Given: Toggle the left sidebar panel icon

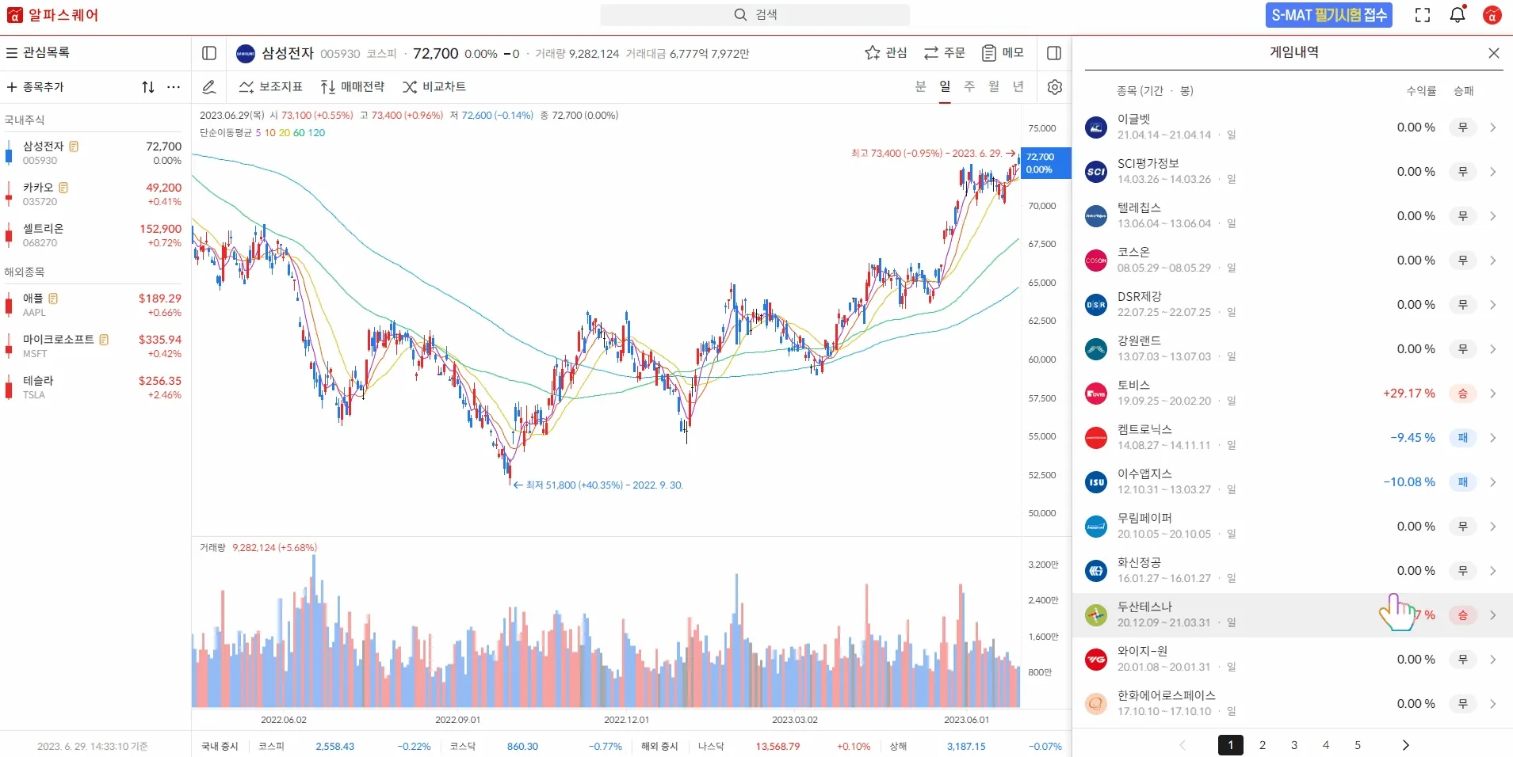Looking at the screenshot, I should (x=209, y=53).
